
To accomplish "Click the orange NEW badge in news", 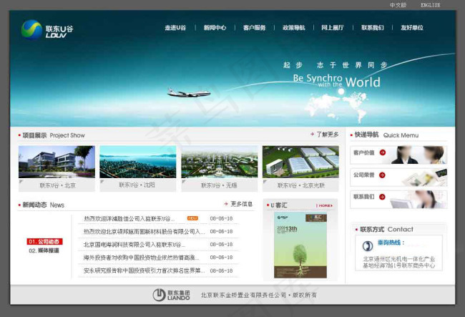I will (x=192, y=218).
